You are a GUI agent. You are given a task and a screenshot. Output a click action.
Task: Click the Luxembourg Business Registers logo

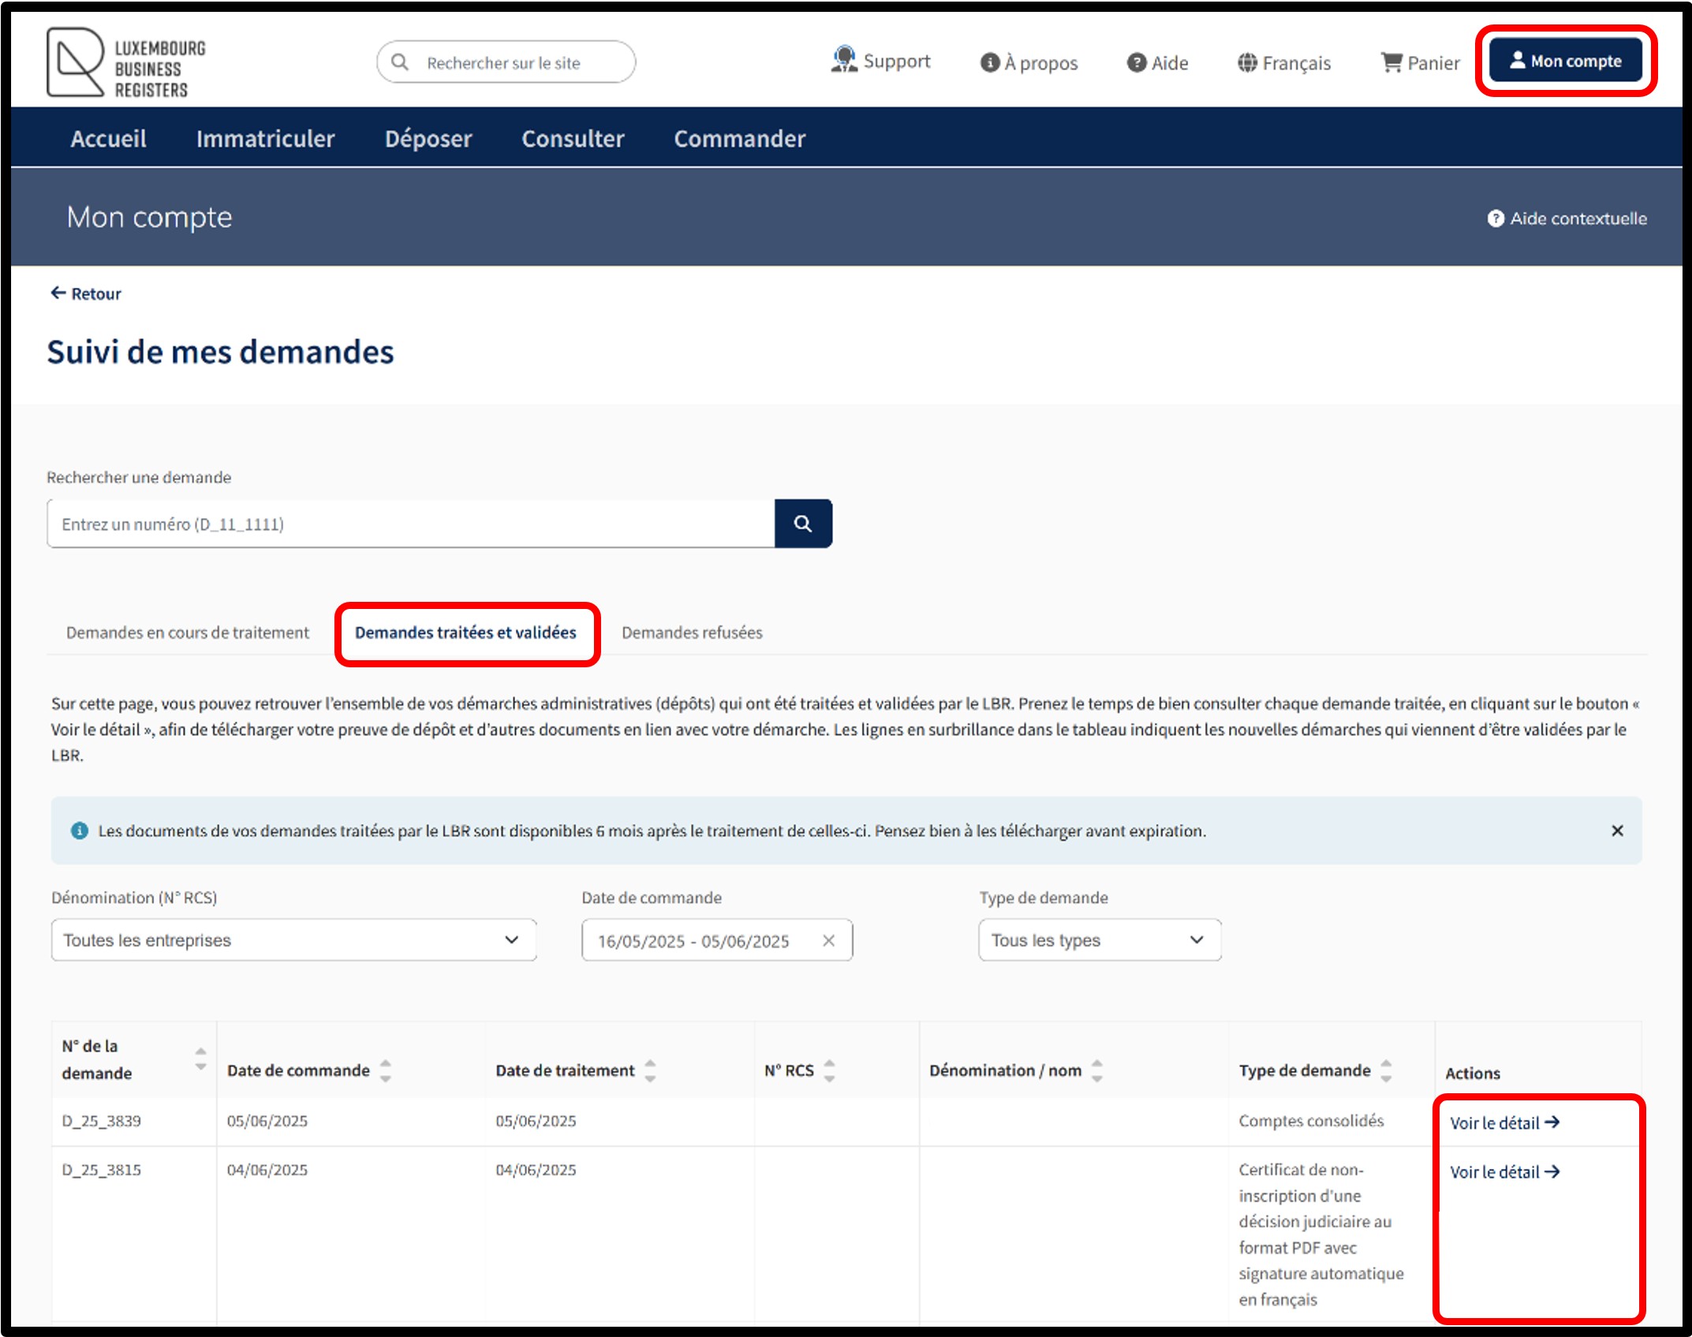click(x=126, y=63)
